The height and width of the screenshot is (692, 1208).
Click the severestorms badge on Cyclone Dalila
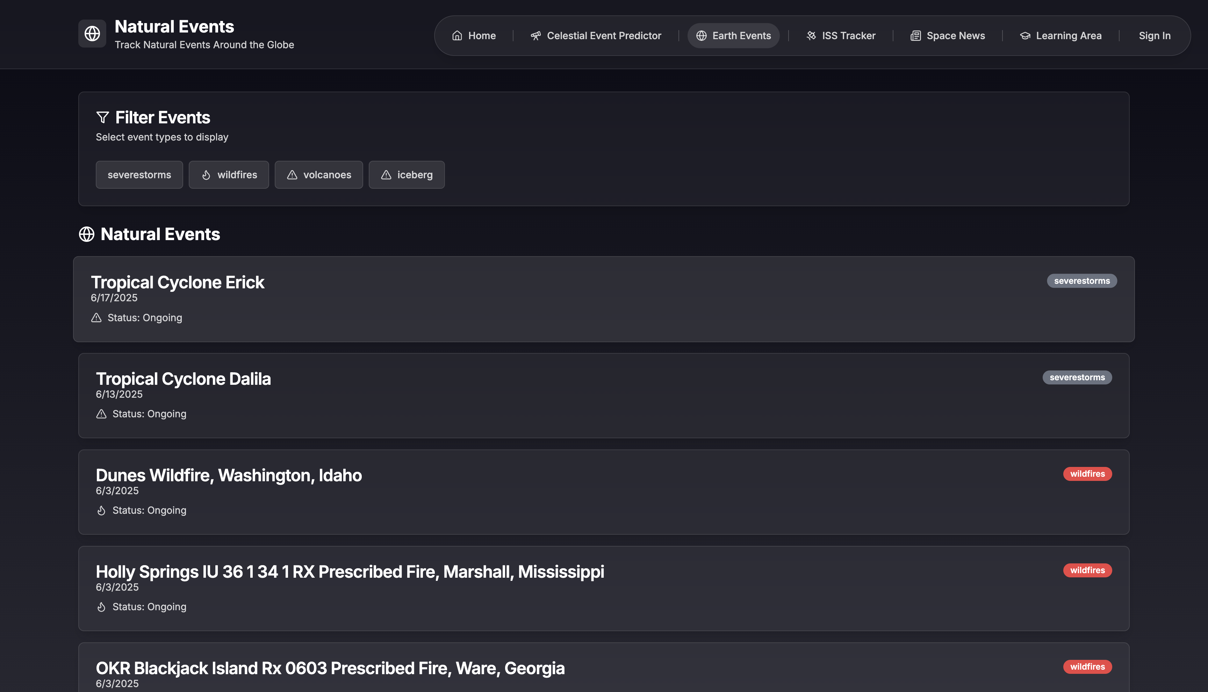click(x=1077, y=377)
